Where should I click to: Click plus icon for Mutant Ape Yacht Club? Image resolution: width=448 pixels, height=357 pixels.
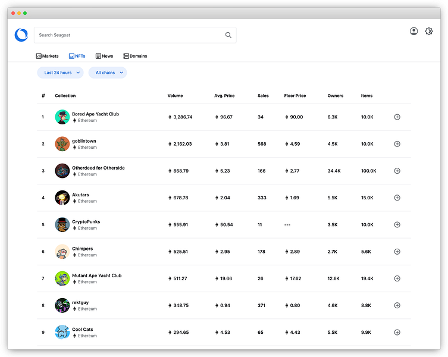click(397, 278)
